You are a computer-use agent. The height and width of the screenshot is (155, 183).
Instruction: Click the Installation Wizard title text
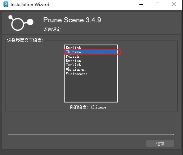coord(30,5)
